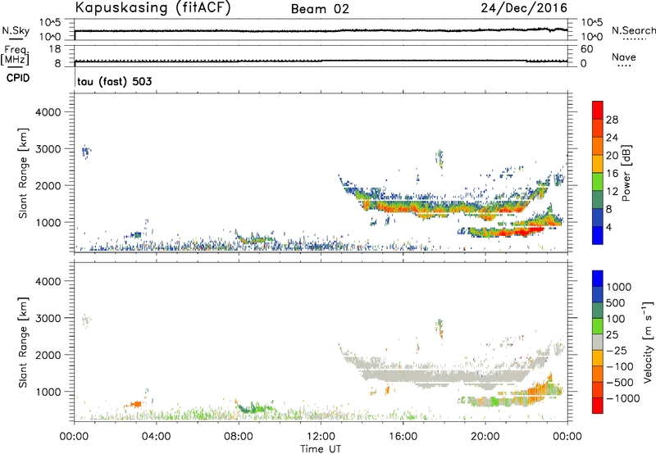The image size is (656, 454).
Task: Click the Velocity [m s-1] colorbar title
Action: [x=648, y=342]
